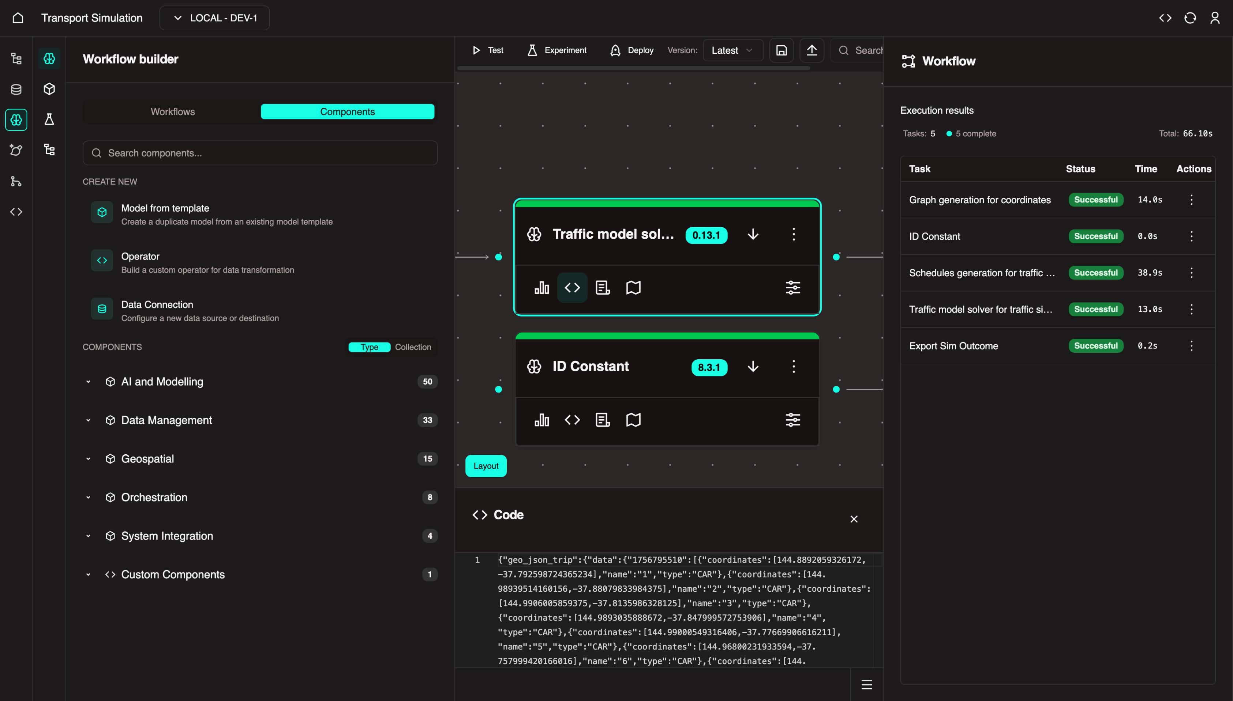
Task: Open map icon on Traffic model solver node
Action: pyautogui.click(x=633, y=287)
